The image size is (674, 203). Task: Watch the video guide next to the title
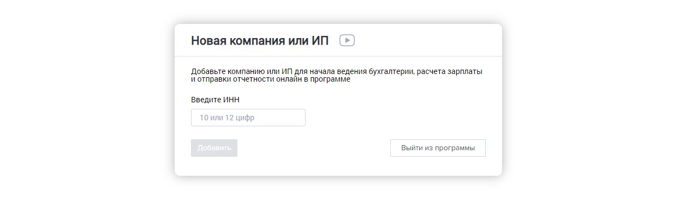click(347, 40)
